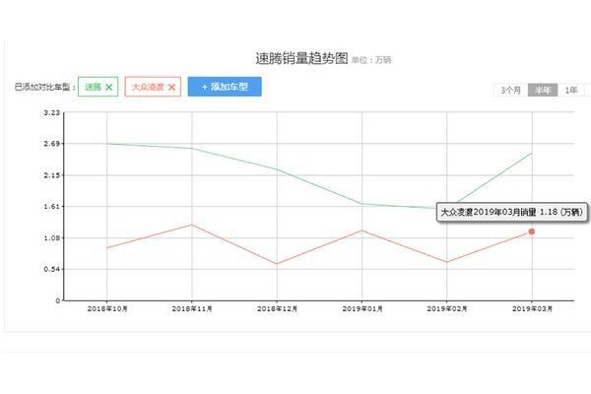Click the green line's 2018年11月 peak
Screen dimensions: 591x394
point(192,148)
